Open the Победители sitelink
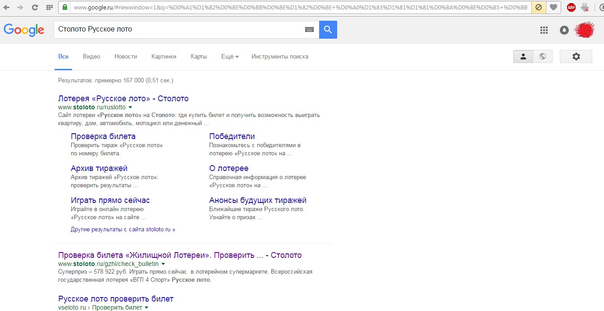Viewport: 604px width, 311px height. (232, 136)
